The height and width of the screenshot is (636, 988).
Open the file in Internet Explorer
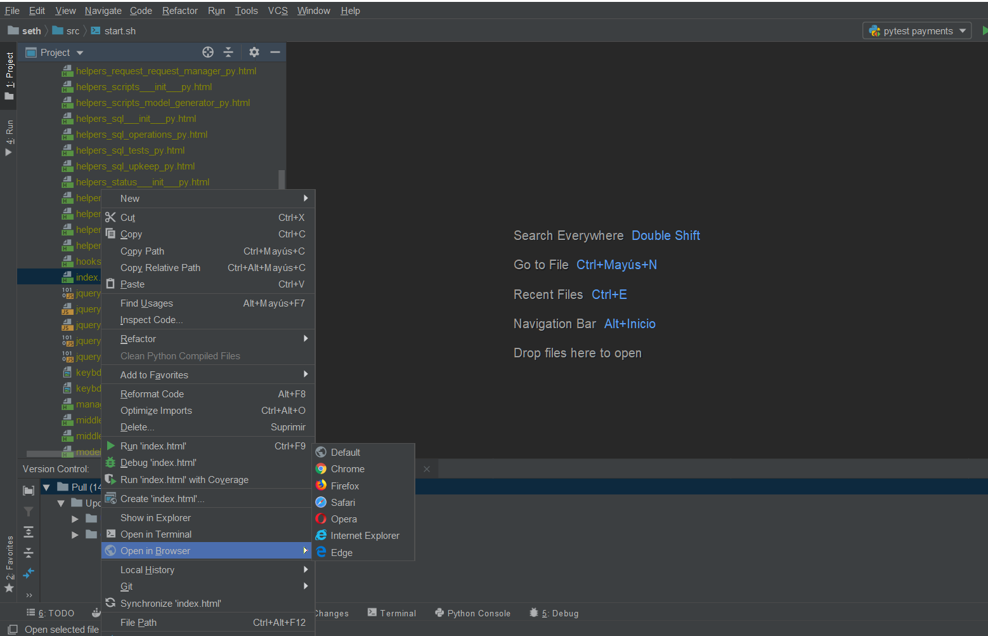363,536
